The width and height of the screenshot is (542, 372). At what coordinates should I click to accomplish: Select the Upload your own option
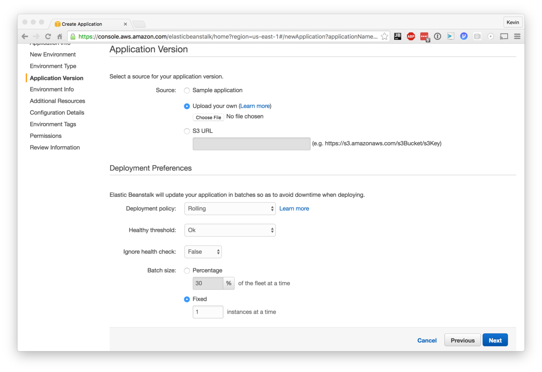187,106
